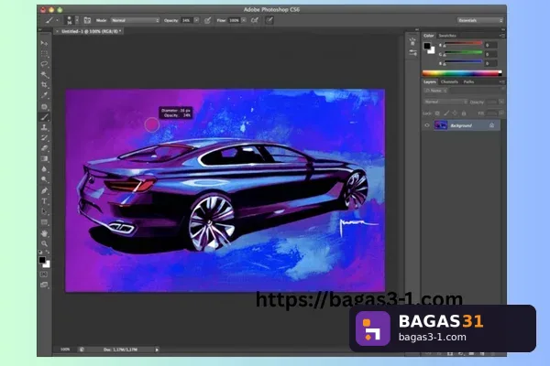Select the Spot Healing Brush tool

point(44,106)
